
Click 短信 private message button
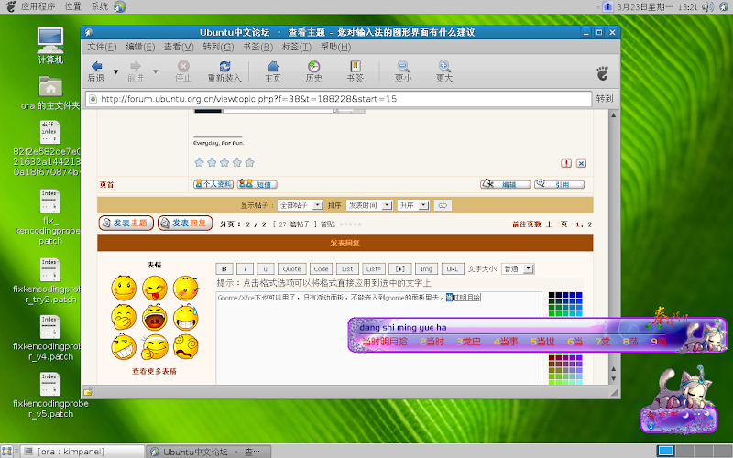pyautogui.click(x=257, y=184)
